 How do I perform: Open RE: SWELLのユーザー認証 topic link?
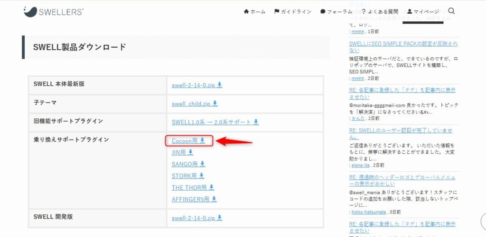(401, 133)
